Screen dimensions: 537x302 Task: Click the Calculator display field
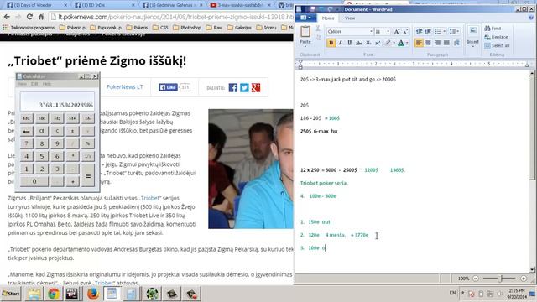pyautogui.click(x=57, y=101)
